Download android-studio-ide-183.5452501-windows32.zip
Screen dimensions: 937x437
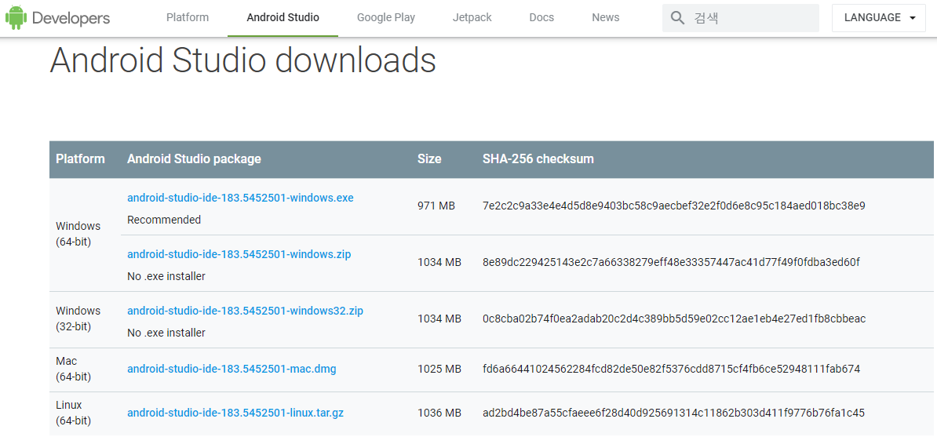[x=245, y=310]
